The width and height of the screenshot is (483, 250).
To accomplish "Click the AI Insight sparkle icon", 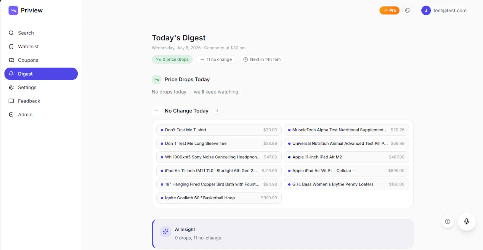I will pyautogui.click(x=165, y=232).
